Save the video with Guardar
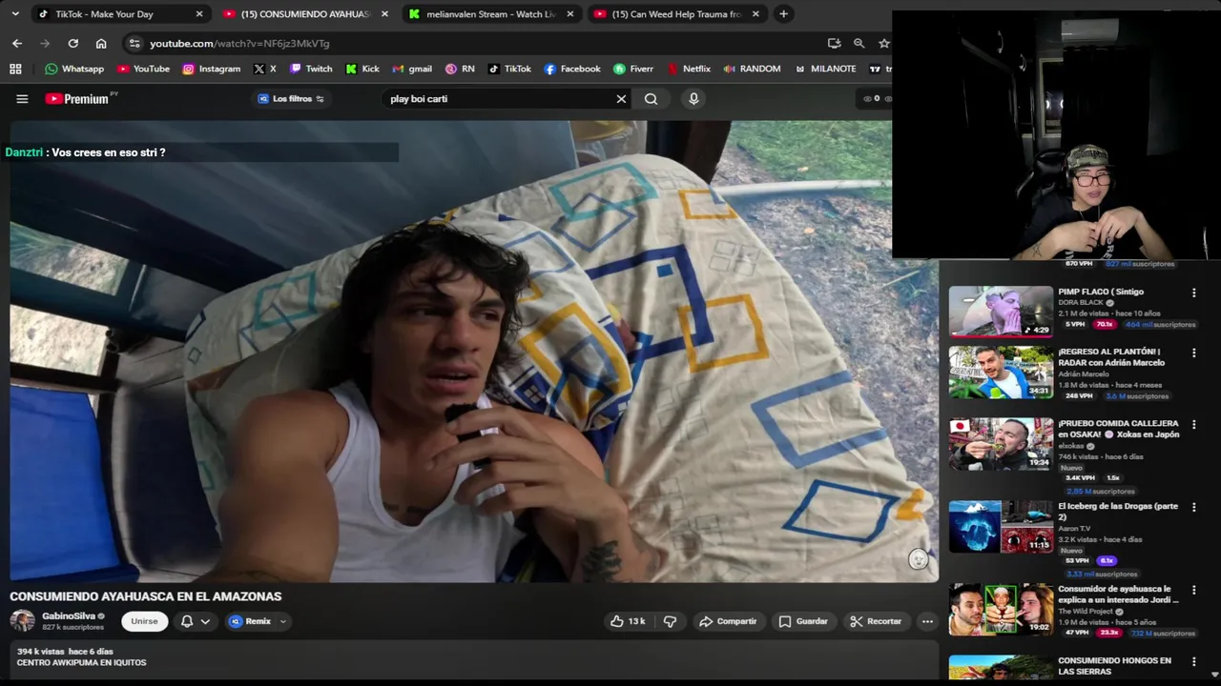The width and height of the screenshot is (1221, 686). 803,621
